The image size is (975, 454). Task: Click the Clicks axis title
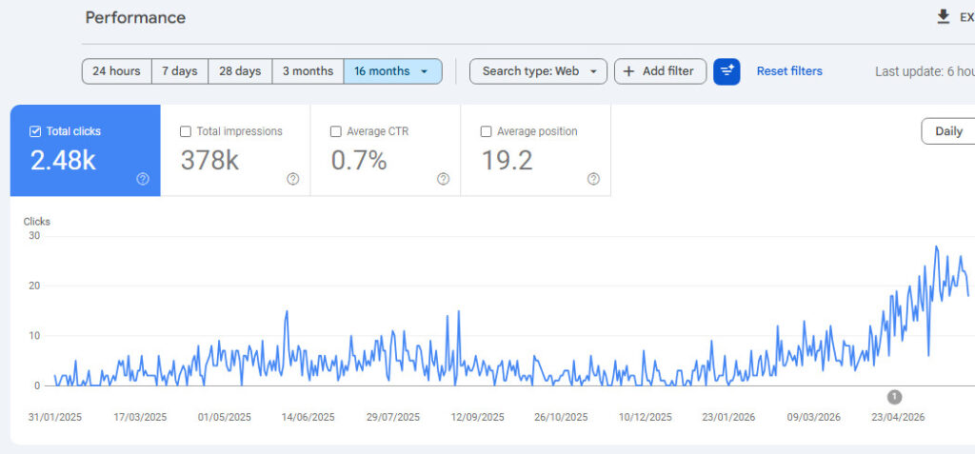[37, 222]
